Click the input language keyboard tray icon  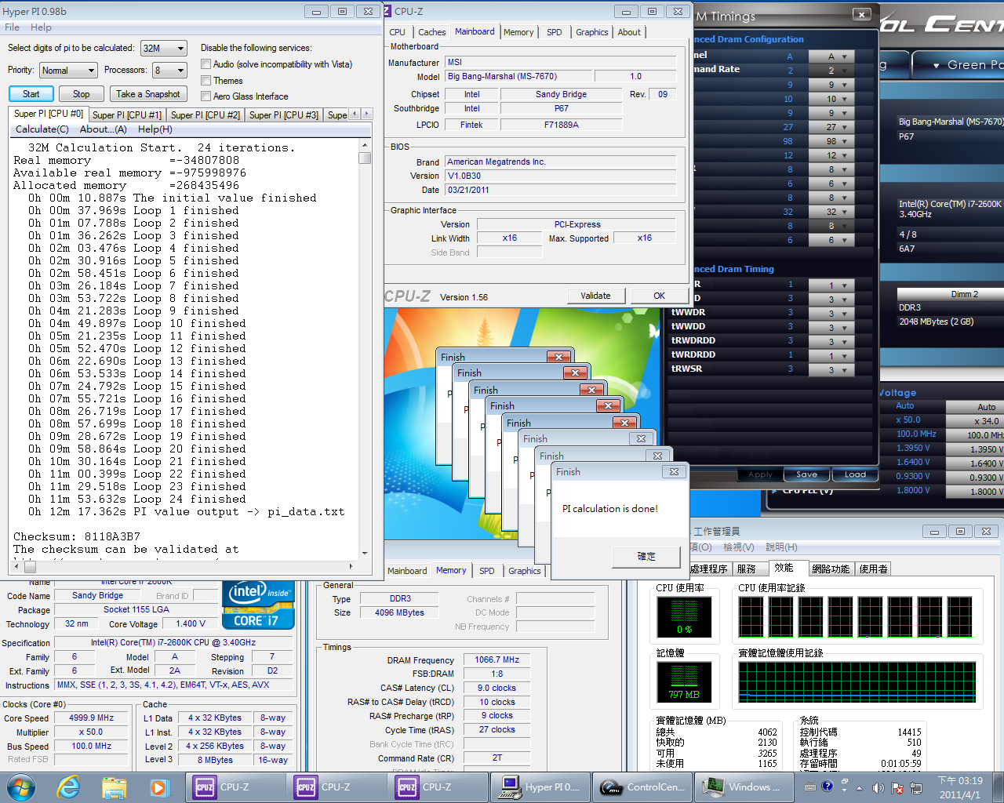[810, 787]
